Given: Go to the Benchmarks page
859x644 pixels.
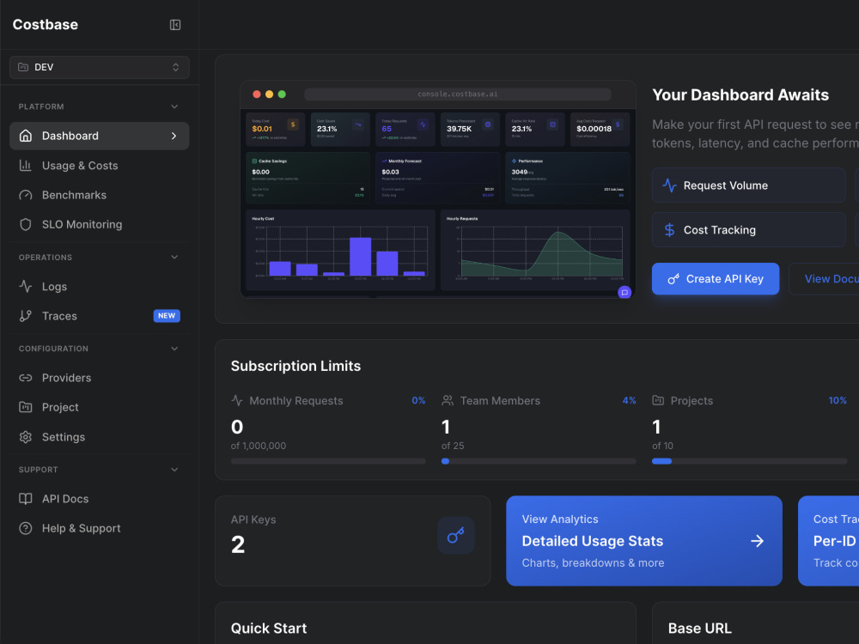Looking at the screenshot, I should click(99, 195).
